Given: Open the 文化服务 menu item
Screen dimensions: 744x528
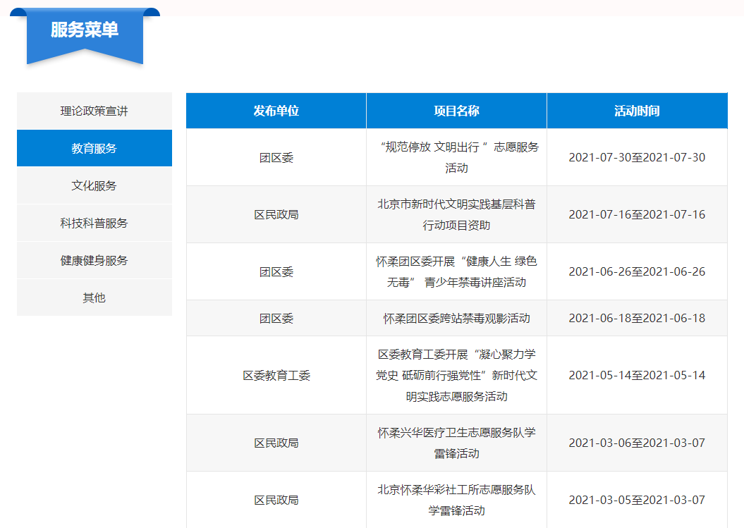Looking at the screenshot, I should (94, 185).
